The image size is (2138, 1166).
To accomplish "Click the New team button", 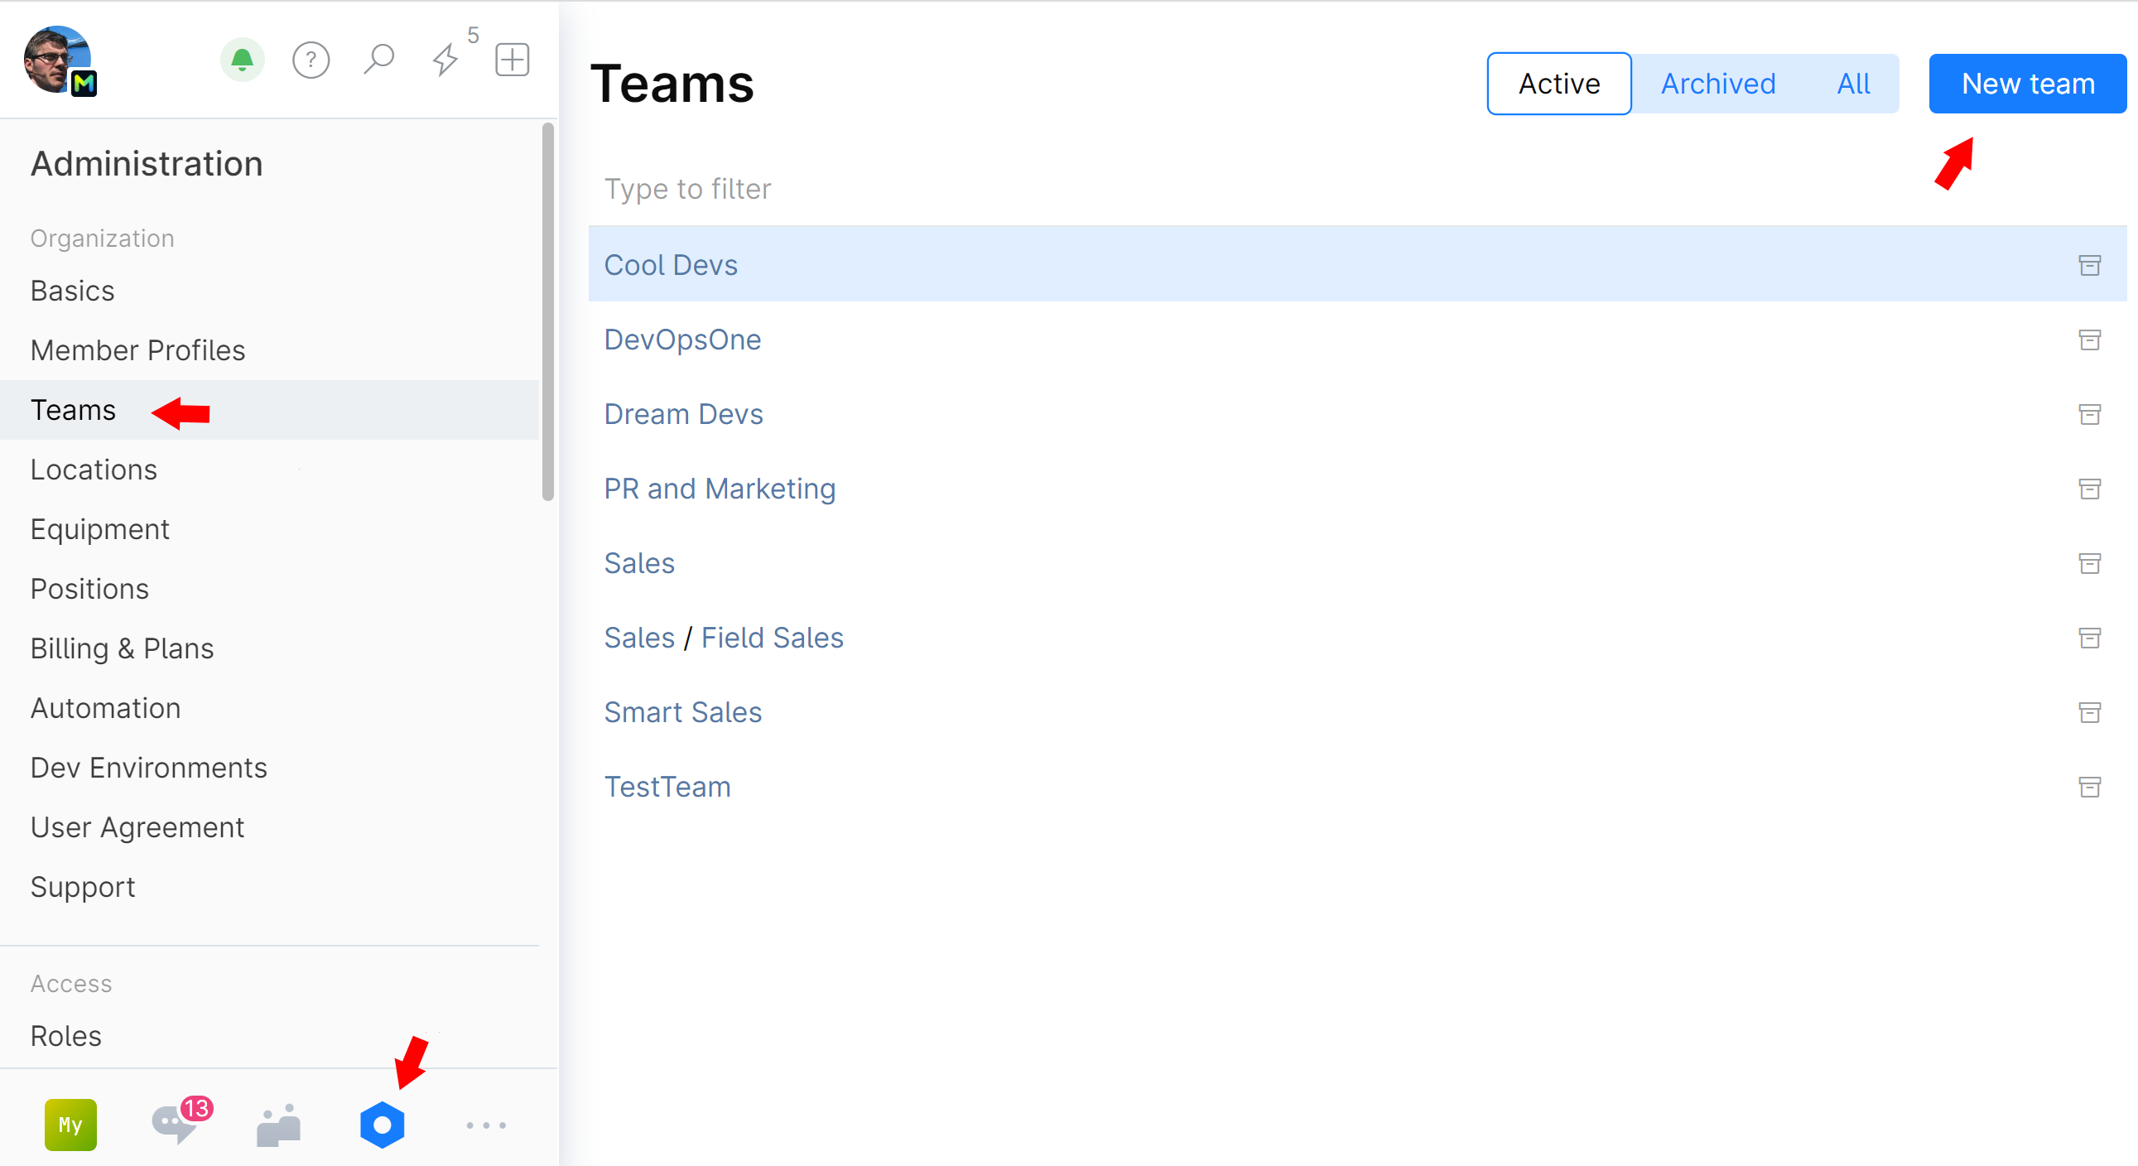I will (2027, 84).
